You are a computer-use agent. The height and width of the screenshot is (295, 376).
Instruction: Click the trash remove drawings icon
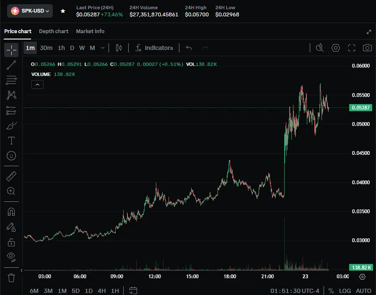11,278
